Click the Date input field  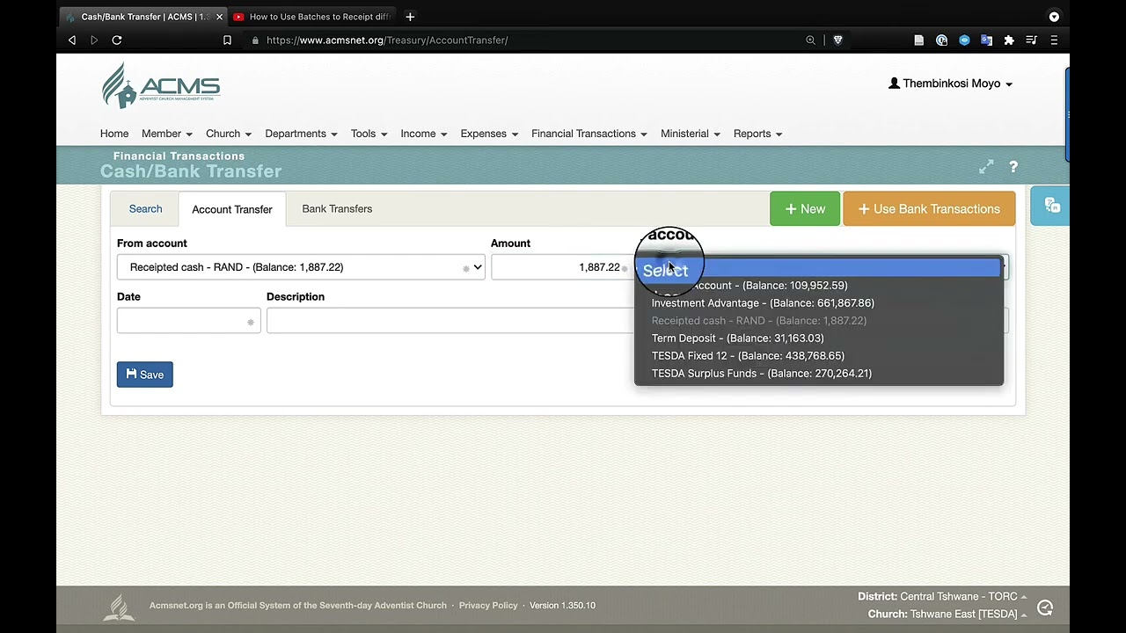coord(188,322)
